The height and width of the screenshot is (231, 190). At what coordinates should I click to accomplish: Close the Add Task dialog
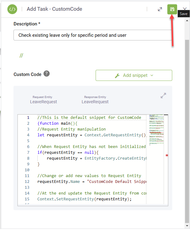[x=185, y=9]
